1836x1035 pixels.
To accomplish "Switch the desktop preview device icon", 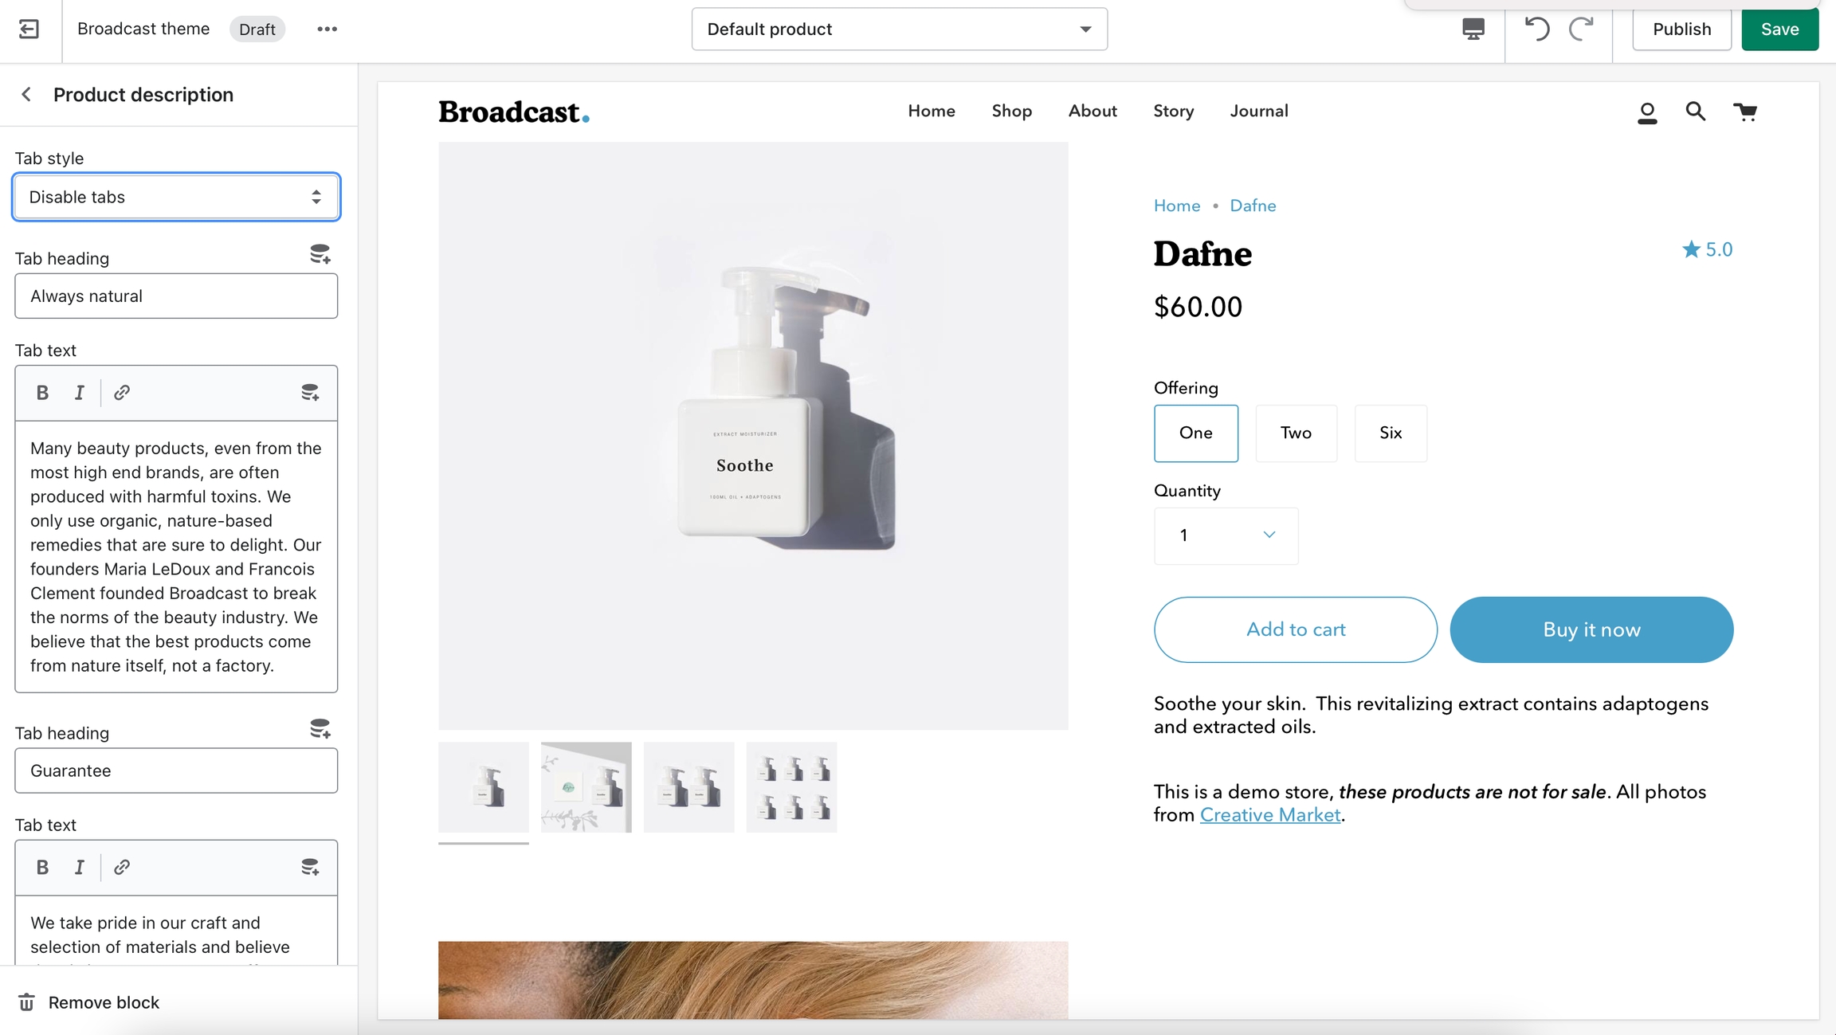I will click(1473, 29).
